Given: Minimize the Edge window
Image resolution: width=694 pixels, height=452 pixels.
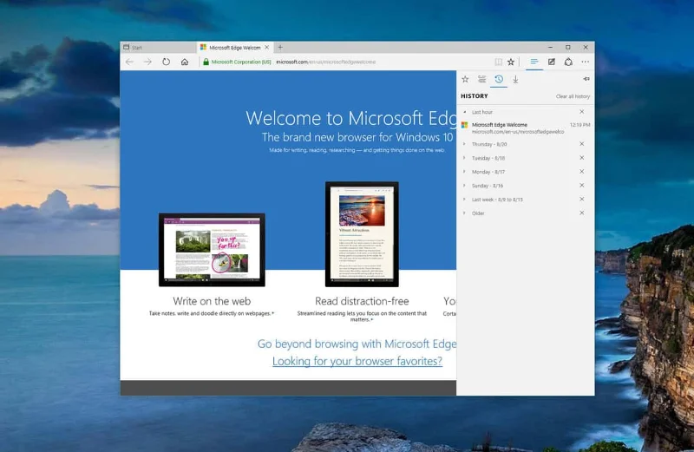Looking at the screenshot, I should tap(551, 48).
